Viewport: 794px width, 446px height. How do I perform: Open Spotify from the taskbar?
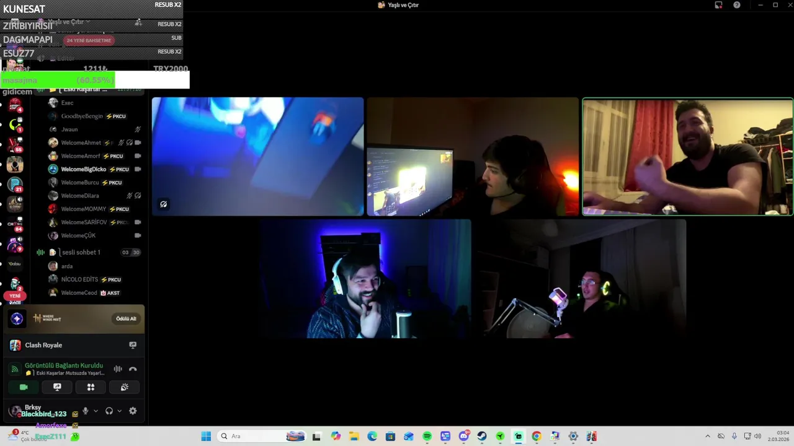(427, 436)
